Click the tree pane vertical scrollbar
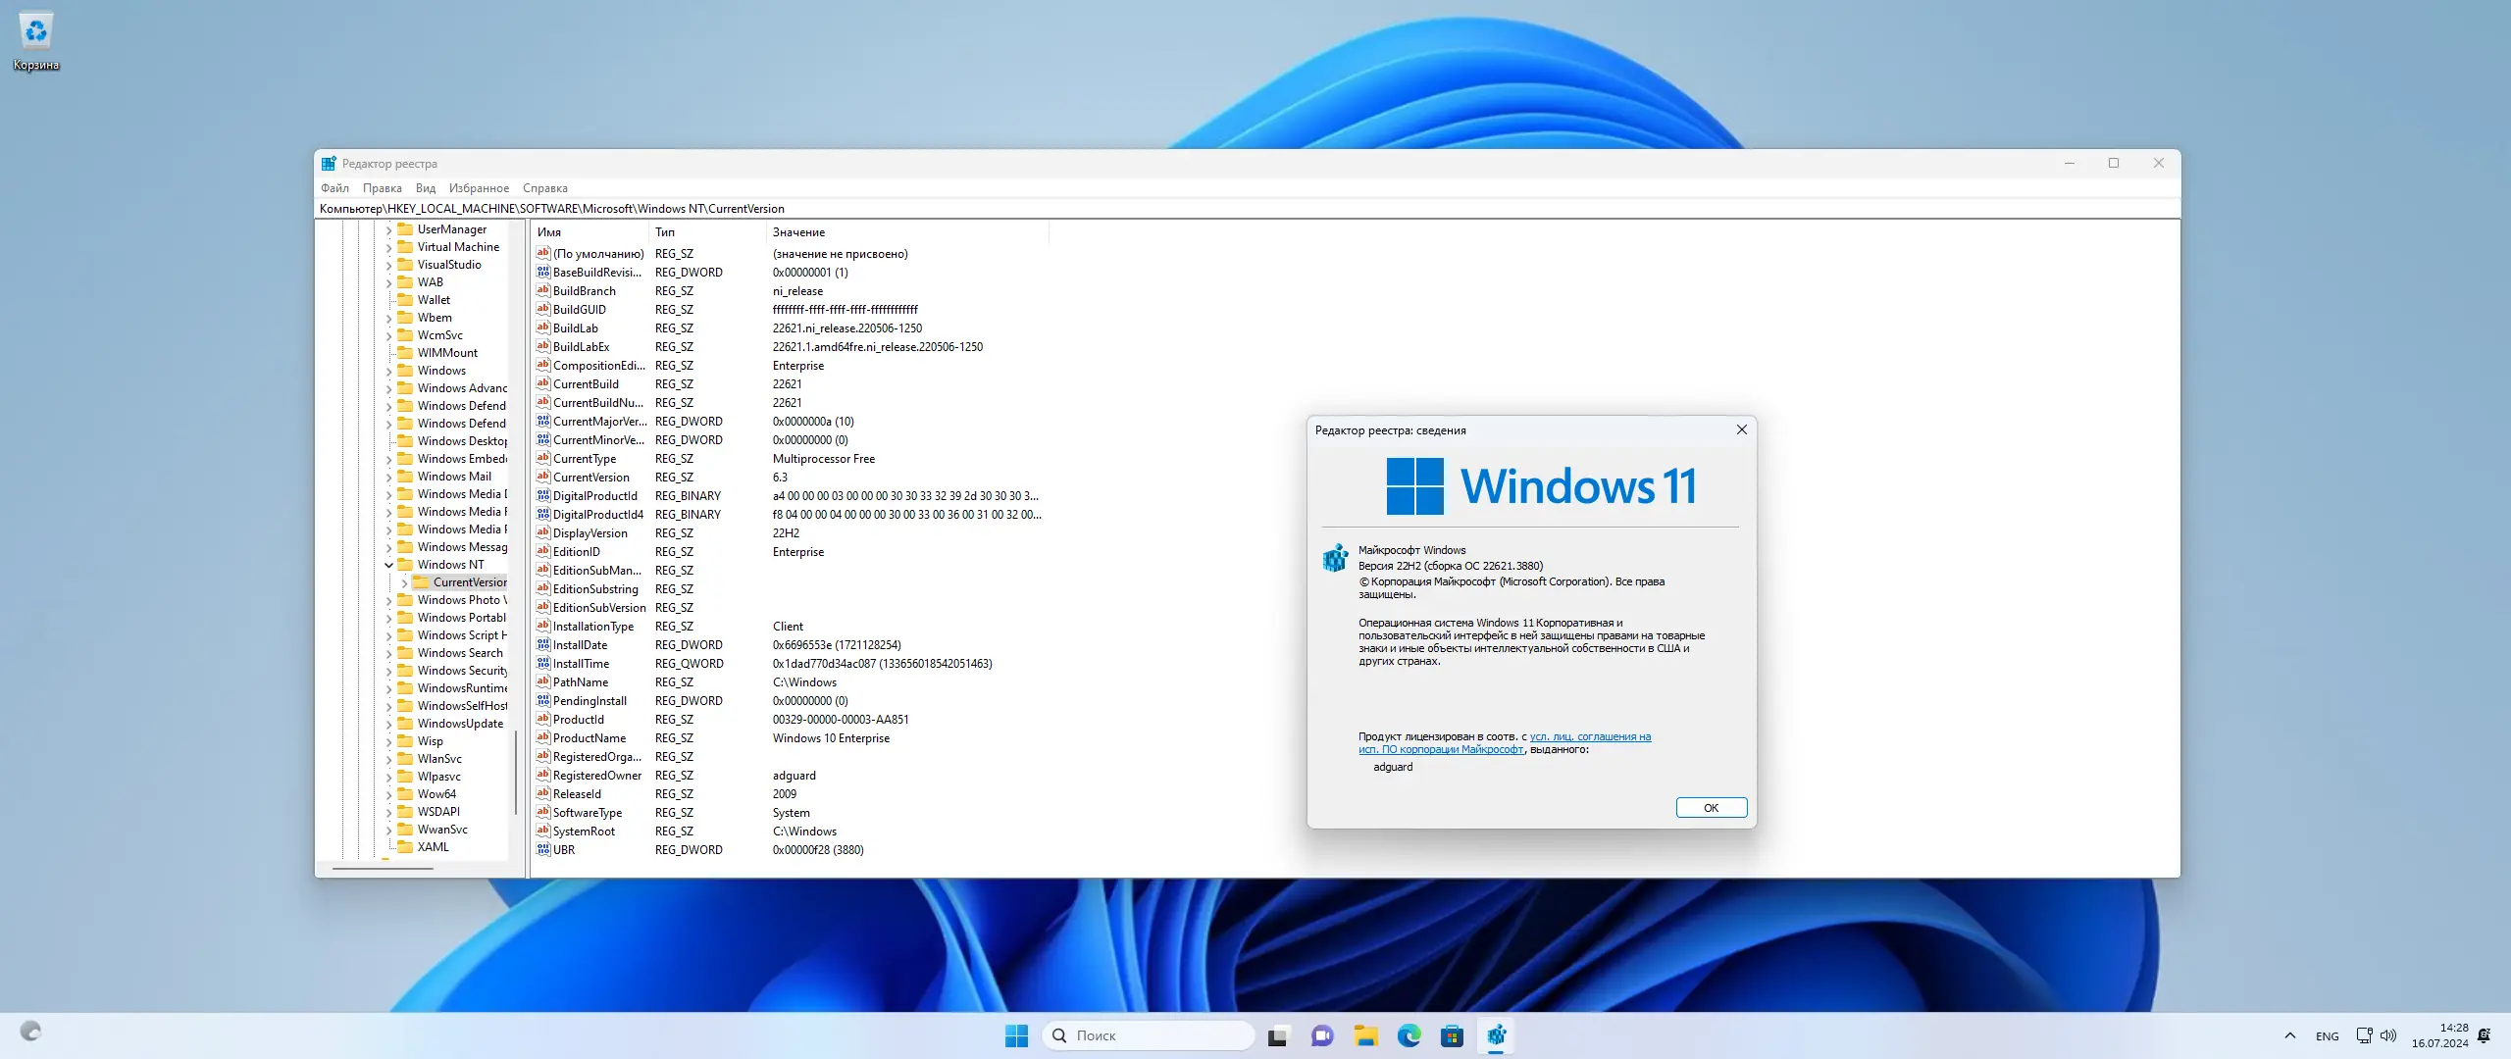Viewport: 2511px width, 1059px height. click(516, 773)
